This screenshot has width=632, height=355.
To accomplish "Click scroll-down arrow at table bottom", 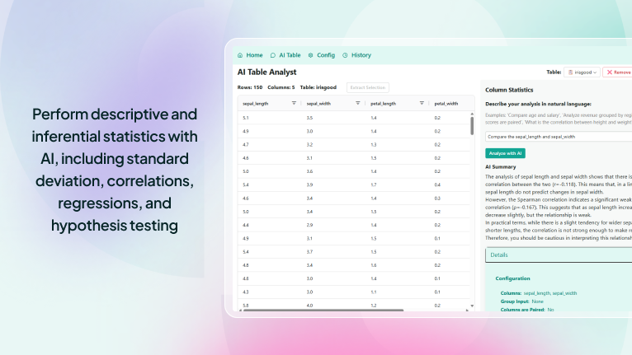I will coord(472,306).
